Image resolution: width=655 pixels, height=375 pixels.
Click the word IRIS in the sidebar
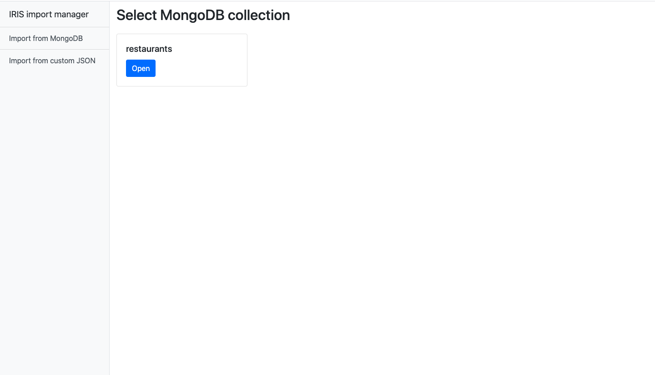16,14
